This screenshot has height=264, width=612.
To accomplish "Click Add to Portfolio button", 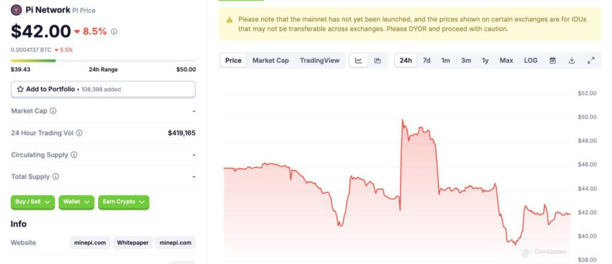I will [103, 89].
